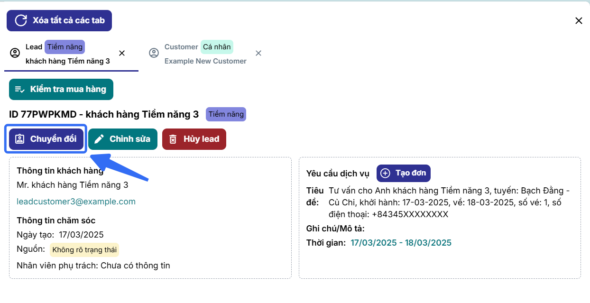
Task: Cancel the lead with the Hủy lead label
Action: click(202, 139)
